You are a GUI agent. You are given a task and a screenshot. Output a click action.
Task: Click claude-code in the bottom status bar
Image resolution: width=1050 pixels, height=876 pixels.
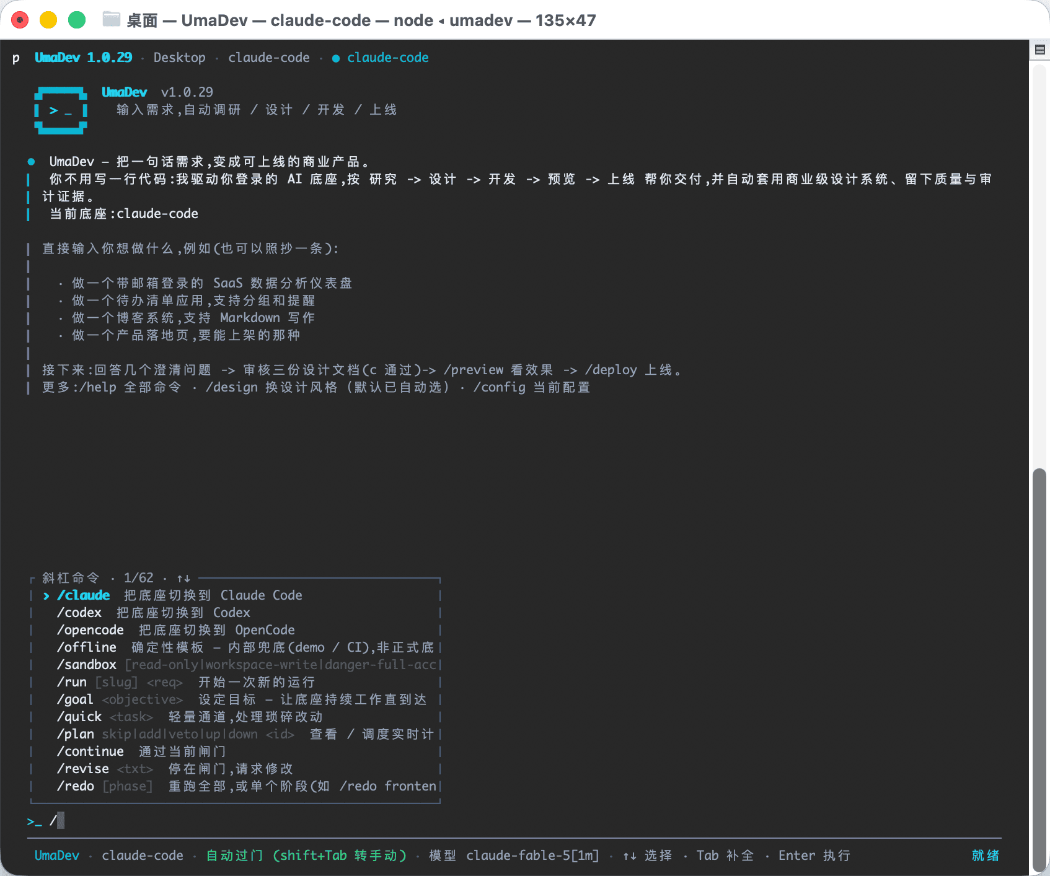[143, 856]
